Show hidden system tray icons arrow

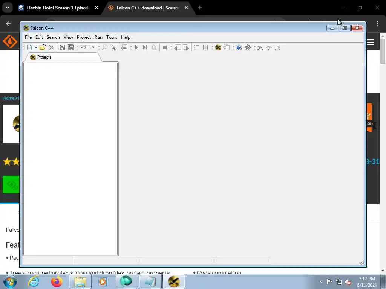tap(320, 282)
